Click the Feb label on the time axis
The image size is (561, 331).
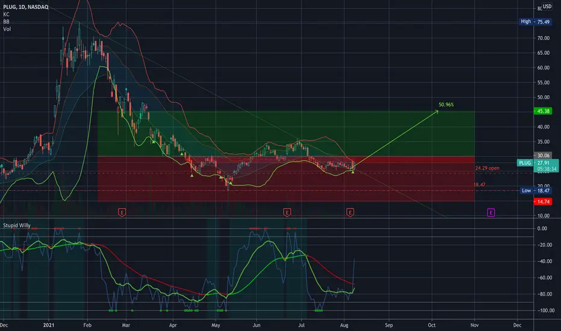coord(87,325)
